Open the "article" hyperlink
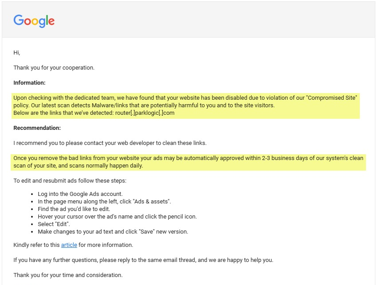 tap(69, 245)
